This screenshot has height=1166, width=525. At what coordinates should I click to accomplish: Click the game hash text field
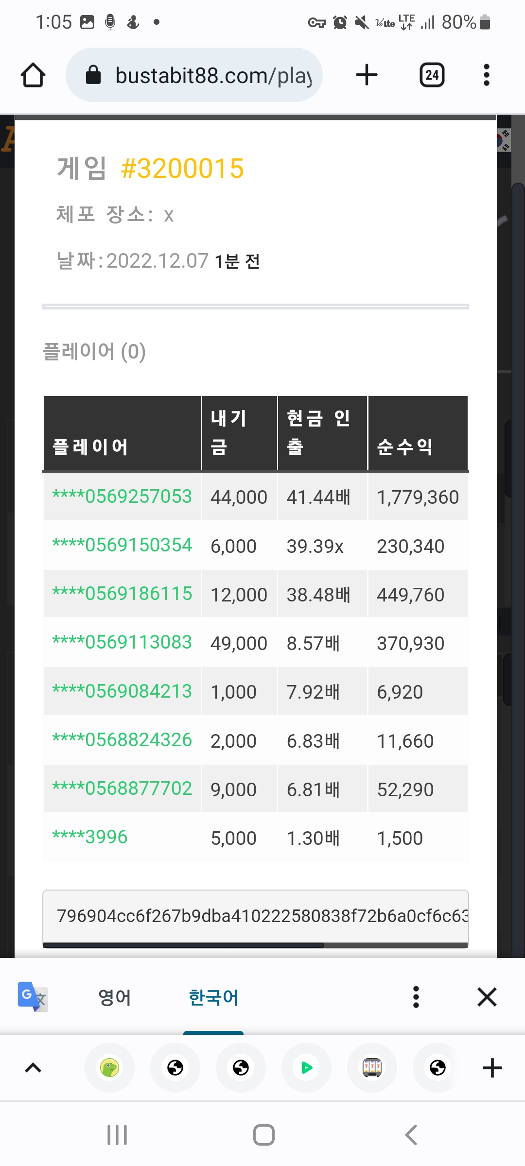[x=256, y=916]
